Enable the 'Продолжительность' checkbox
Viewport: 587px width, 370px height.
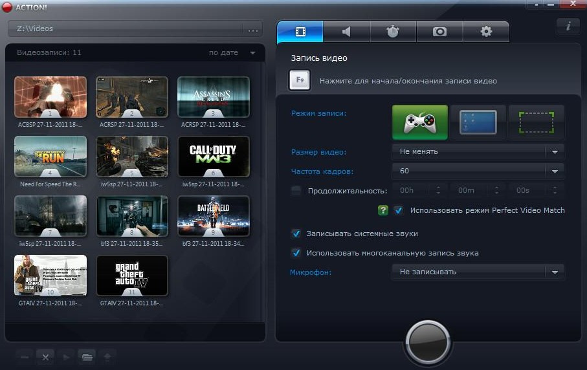296,191
